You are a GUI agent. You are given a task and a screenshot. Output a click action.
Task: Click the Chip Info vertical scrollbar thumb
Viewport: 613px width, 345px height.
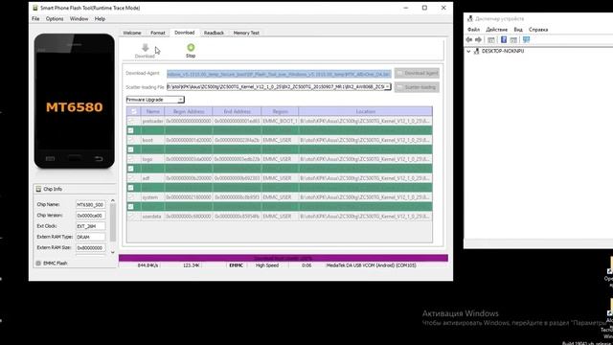point(113,222)
